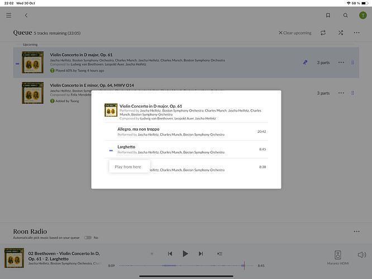The image size is (372, 279).
Task: Toggle the repeat (loop) icon
Action: click(323, 33)
